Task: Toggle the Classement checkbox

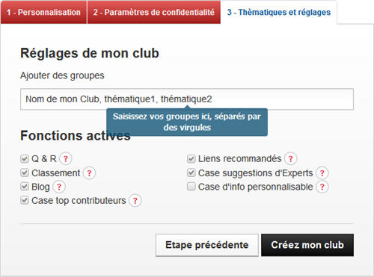Action: pos(25,172)
